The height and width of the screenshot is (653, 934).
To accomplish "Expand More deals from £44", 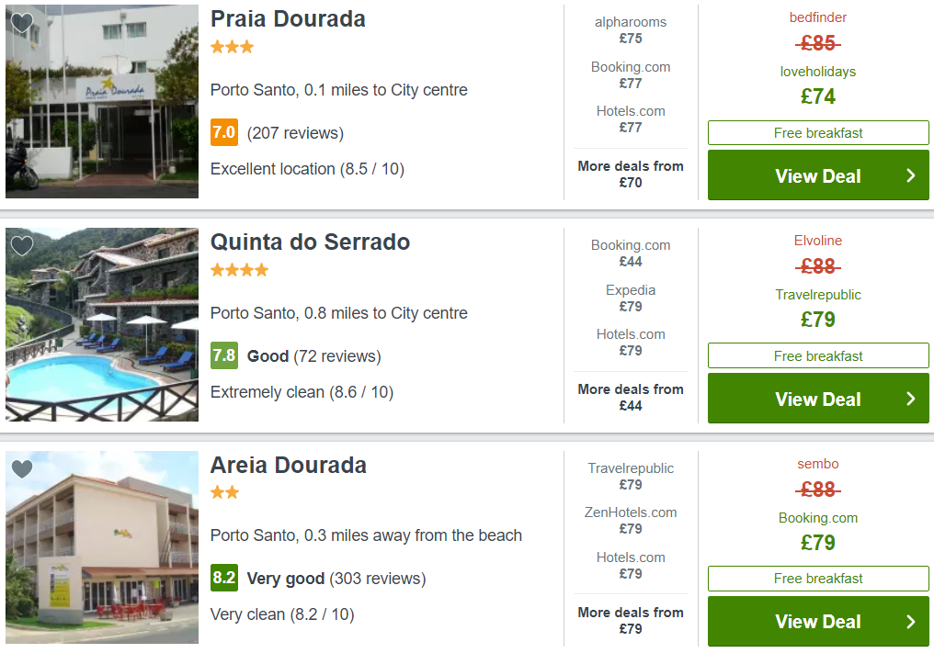I will point(631,398).
